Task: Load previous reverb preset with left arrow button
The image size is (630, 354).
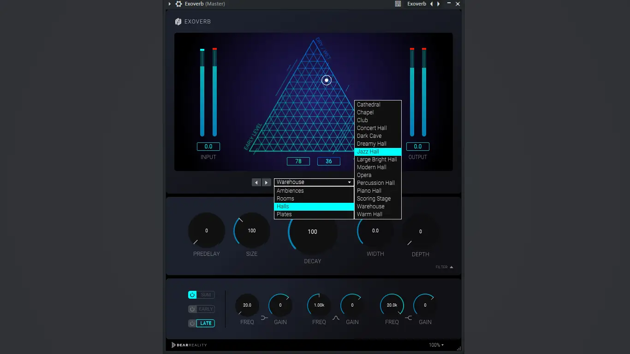Action: [x=256, y=183]
